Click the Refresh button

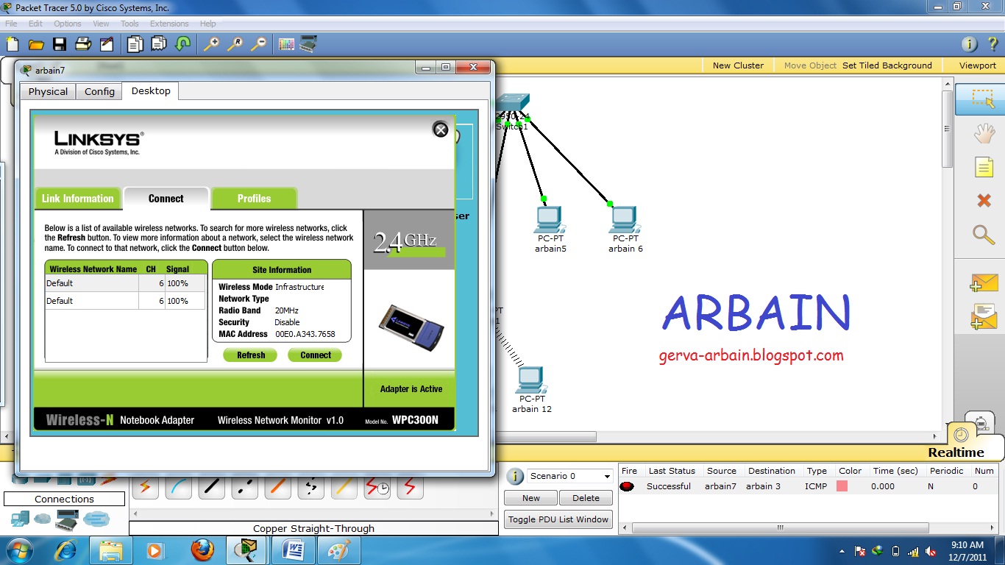point(251,355)
